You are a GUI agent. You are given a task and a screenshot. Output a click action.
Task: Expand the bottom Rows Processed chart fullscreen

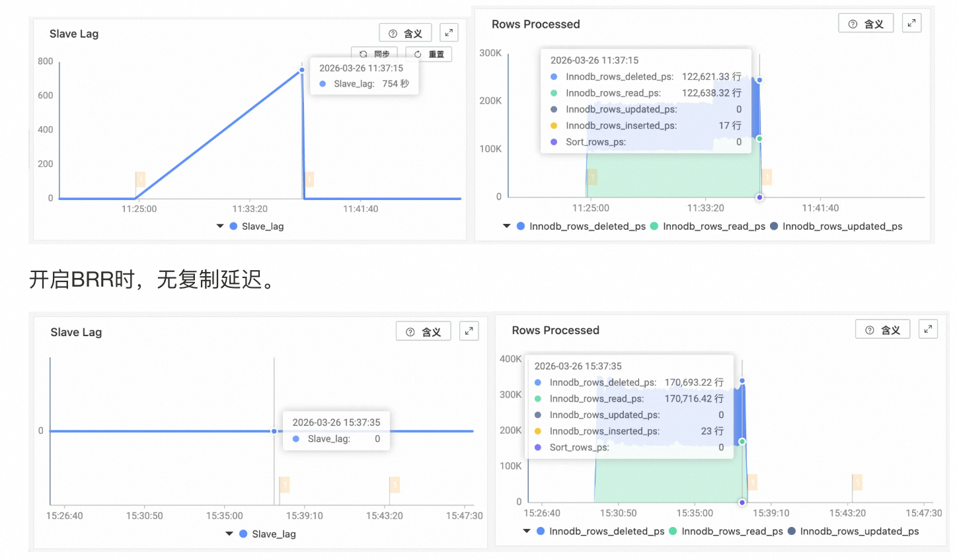pos(928,329)
